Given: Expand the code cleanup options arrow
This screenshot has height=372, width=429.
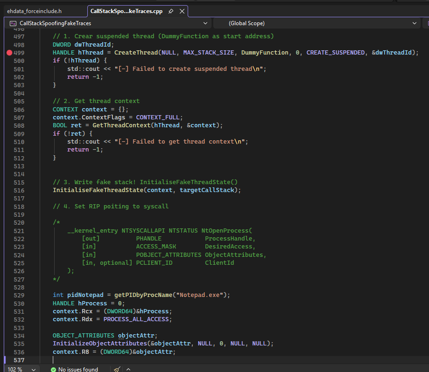Looking at the screenshot, I should (x=128, y=369).
